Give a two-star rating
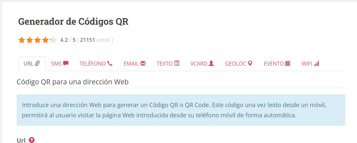 pos(30,40)
